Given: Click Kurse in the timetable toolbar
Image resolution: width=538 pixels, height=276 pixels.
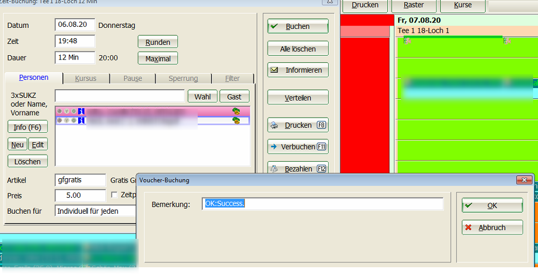Looking at the screenshot, I should point(463,5).
